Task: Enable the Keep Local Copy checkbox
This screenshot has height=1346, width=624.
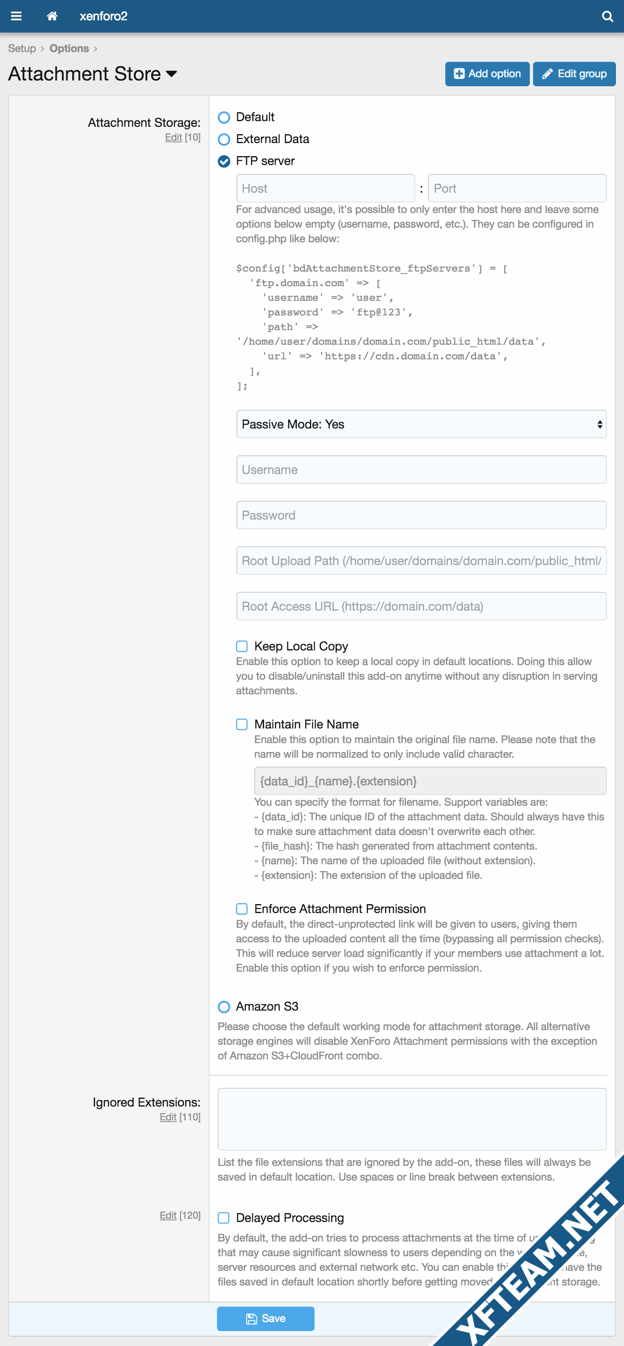Action: click(242, 646)
